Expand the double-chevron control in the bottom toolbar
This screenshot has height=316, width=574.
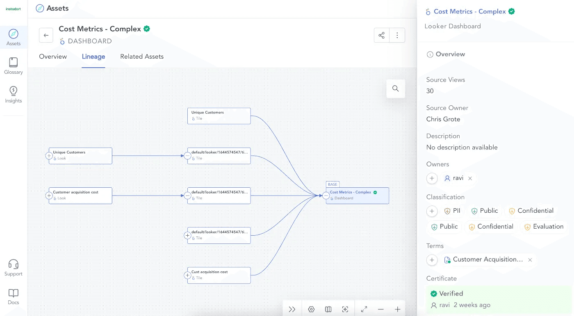(x=292, y=309)
